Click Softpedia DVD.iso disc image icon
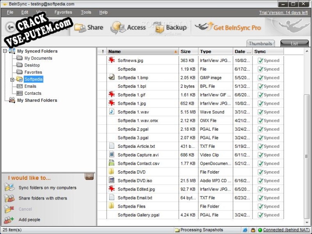This screenshot has width=312, height=234. 112,180
